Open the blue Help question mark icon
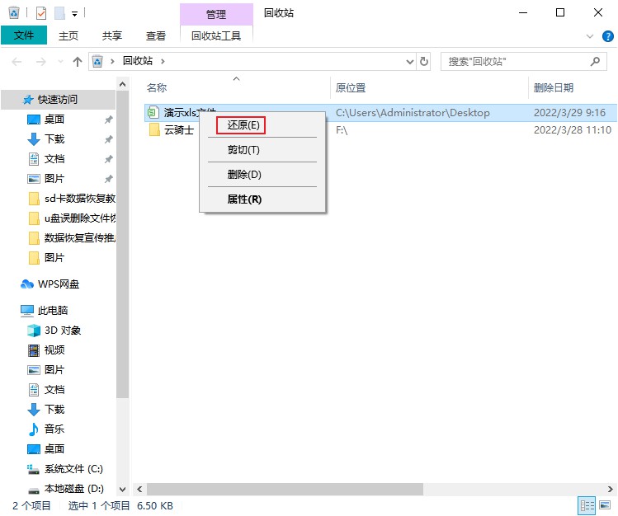The height and width of the screenshot is (516, 618). click(608, 36)
